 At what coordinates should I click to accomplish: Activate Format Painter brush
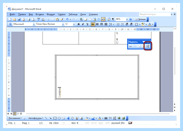pos(62,19)
